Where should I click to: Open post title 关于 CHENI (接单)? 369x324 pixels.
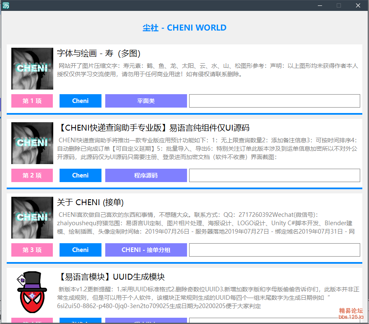(90, 202)
